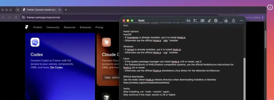Screen dimensions: 274x100
Task: Open the Notes more options ellipsis
Action: [x=241, y=21]
